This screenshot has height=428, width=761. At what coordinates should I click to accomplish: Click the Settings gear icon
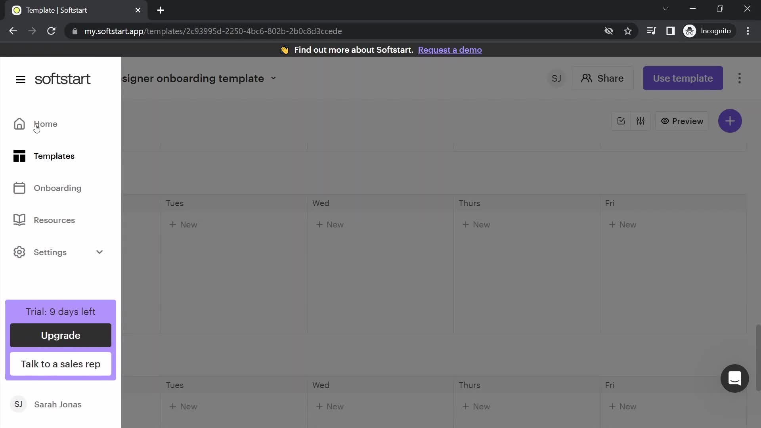[19, 252]
